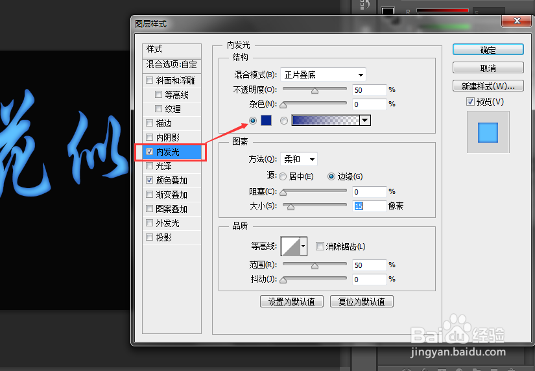
Task: Enable the 描边 style checkbox
Action: [x=149, y=123]
